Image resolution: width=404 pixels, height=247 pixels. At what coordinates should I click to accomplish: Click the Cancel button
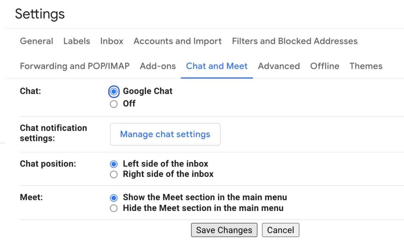[x=280, y=230]
